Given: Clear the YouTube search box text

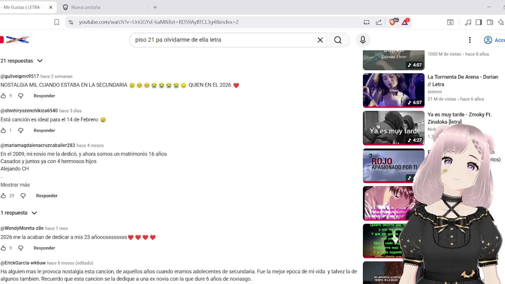Looking at the screenshot, I should [x=320, y=40].
